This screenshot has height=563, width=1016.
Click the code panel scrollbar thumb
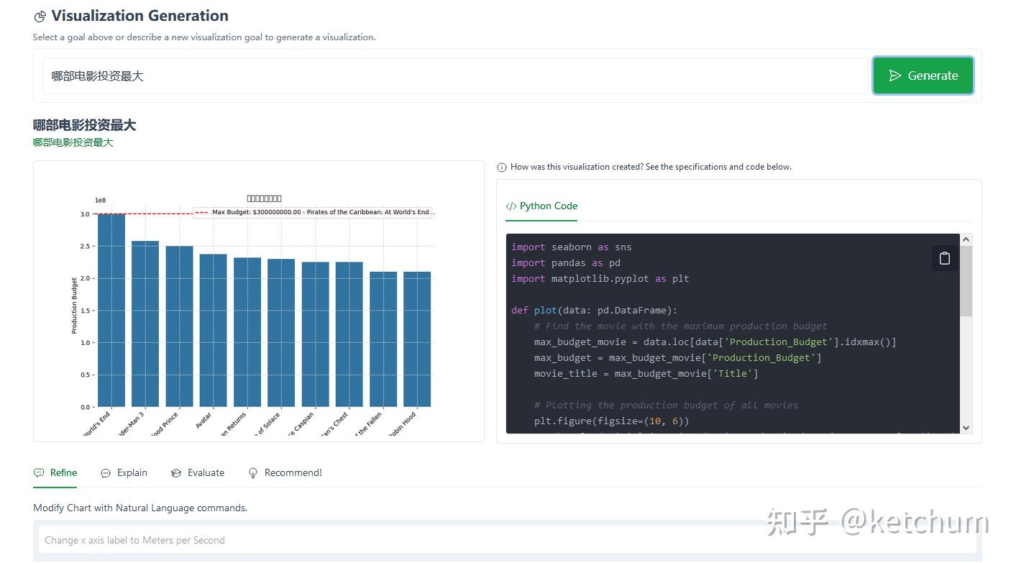click(966, 280)
